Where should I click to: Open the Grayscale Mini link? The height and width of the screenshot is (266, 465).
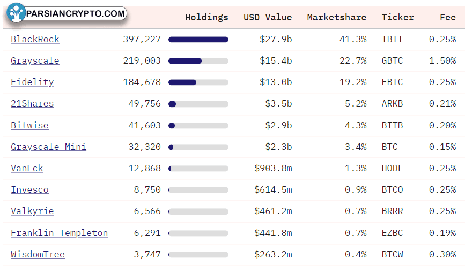[48, 147]
